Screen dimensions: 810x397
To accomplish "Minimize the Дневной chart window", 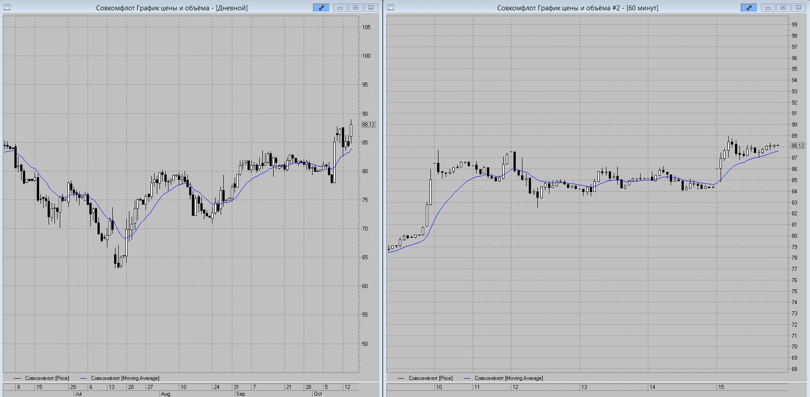I will click(341, 8).
